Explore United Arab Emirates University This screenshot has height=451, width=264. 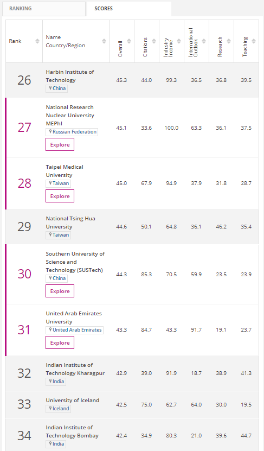pyautogui.click(x=60, y=342)
